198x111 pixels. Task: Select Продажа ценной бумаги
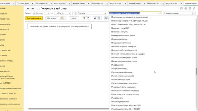(x=121, y=43)
